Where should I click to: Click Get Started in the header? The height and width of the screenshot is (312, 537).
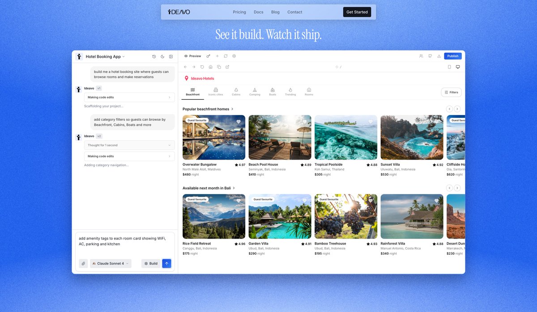click(x=357, y=12)
